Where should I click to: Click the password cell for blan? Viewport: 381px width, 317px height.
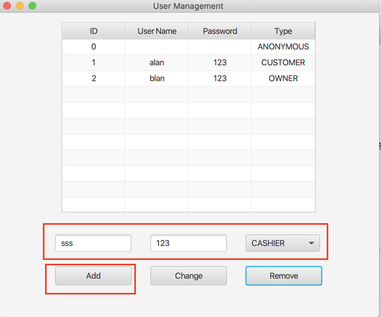pos(220,79)
